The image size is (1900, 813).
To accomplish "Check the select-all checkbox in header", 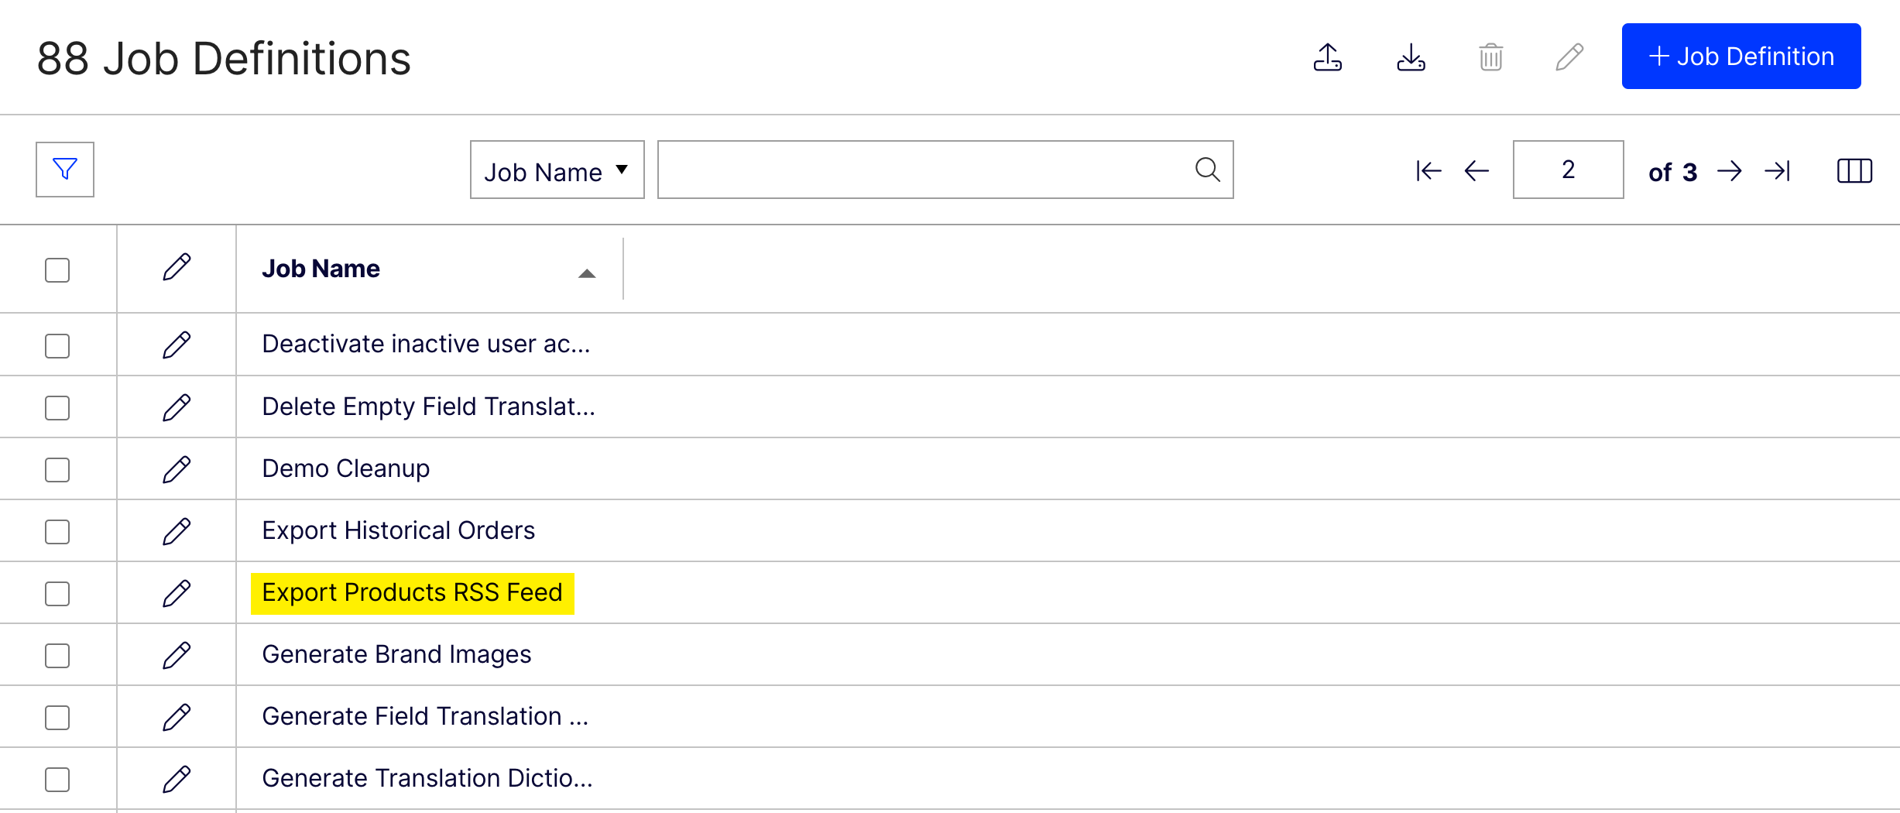I will click(x=57, y=270).
